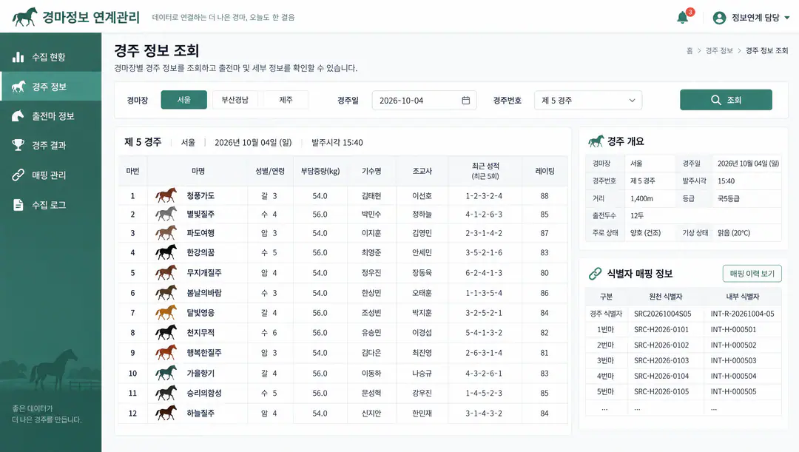799x452 pixels.
Task: Go to 홈 in breadcrumb
Action: [x=690, y=50]
